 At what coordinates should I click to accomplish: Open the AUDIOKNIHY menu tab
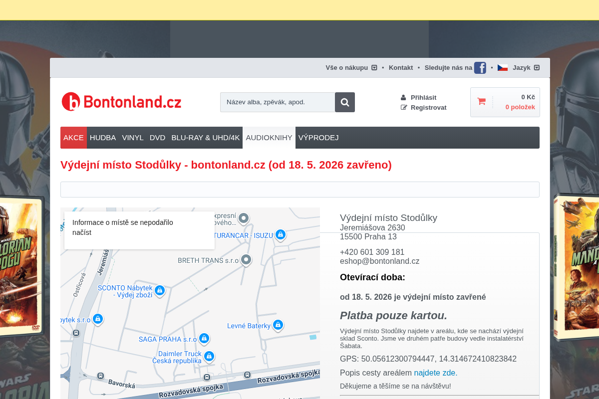pos(269,138)
